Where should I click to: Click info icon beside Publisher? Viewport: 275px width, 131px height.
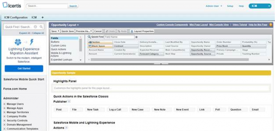[x=69, y=101]
